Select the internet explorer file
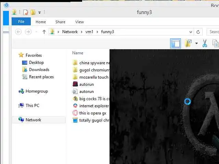 coord(91,106)
